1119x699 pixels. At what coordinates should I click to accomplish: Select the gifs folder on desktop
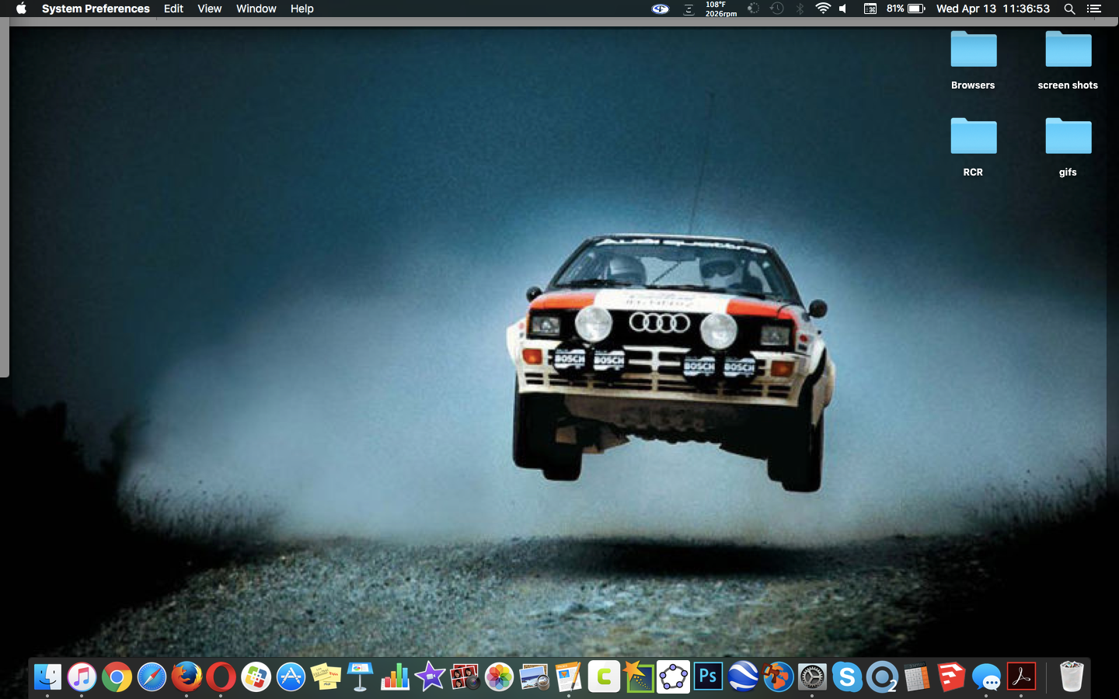click(1068, 148)
